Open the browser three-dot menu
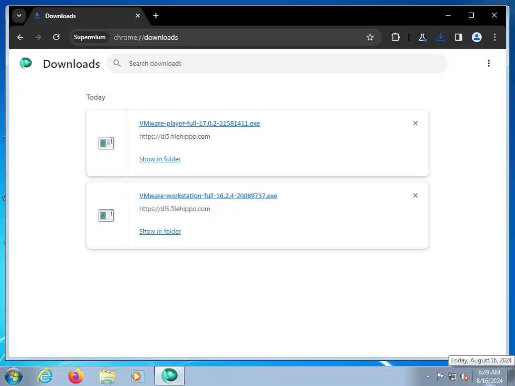Screen dimensions: 515x386 pos(495,37)
